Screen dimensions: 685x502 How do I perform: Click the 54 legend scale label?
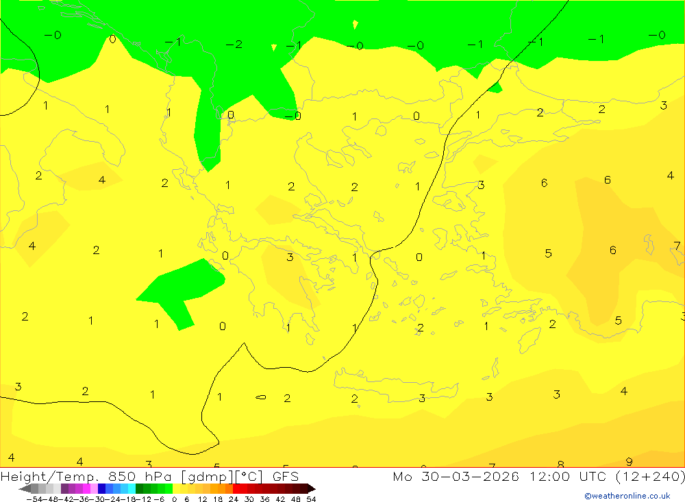tap(311, 499)
